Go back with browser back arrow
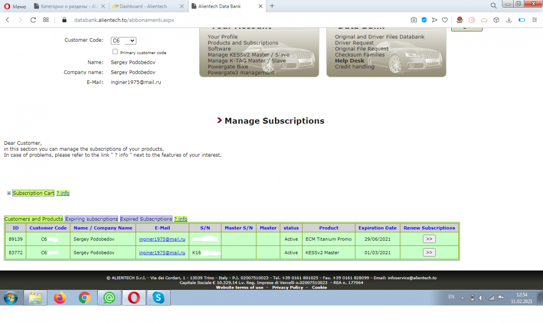 click(x=8, y=20)
